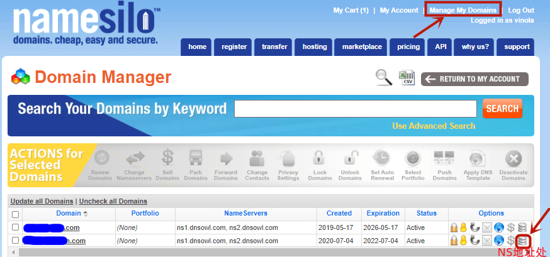The height and width of the screenshot is (257, 550).
Task: Go to My Account link
Action: pyautogui.click(x=399, y=10)
